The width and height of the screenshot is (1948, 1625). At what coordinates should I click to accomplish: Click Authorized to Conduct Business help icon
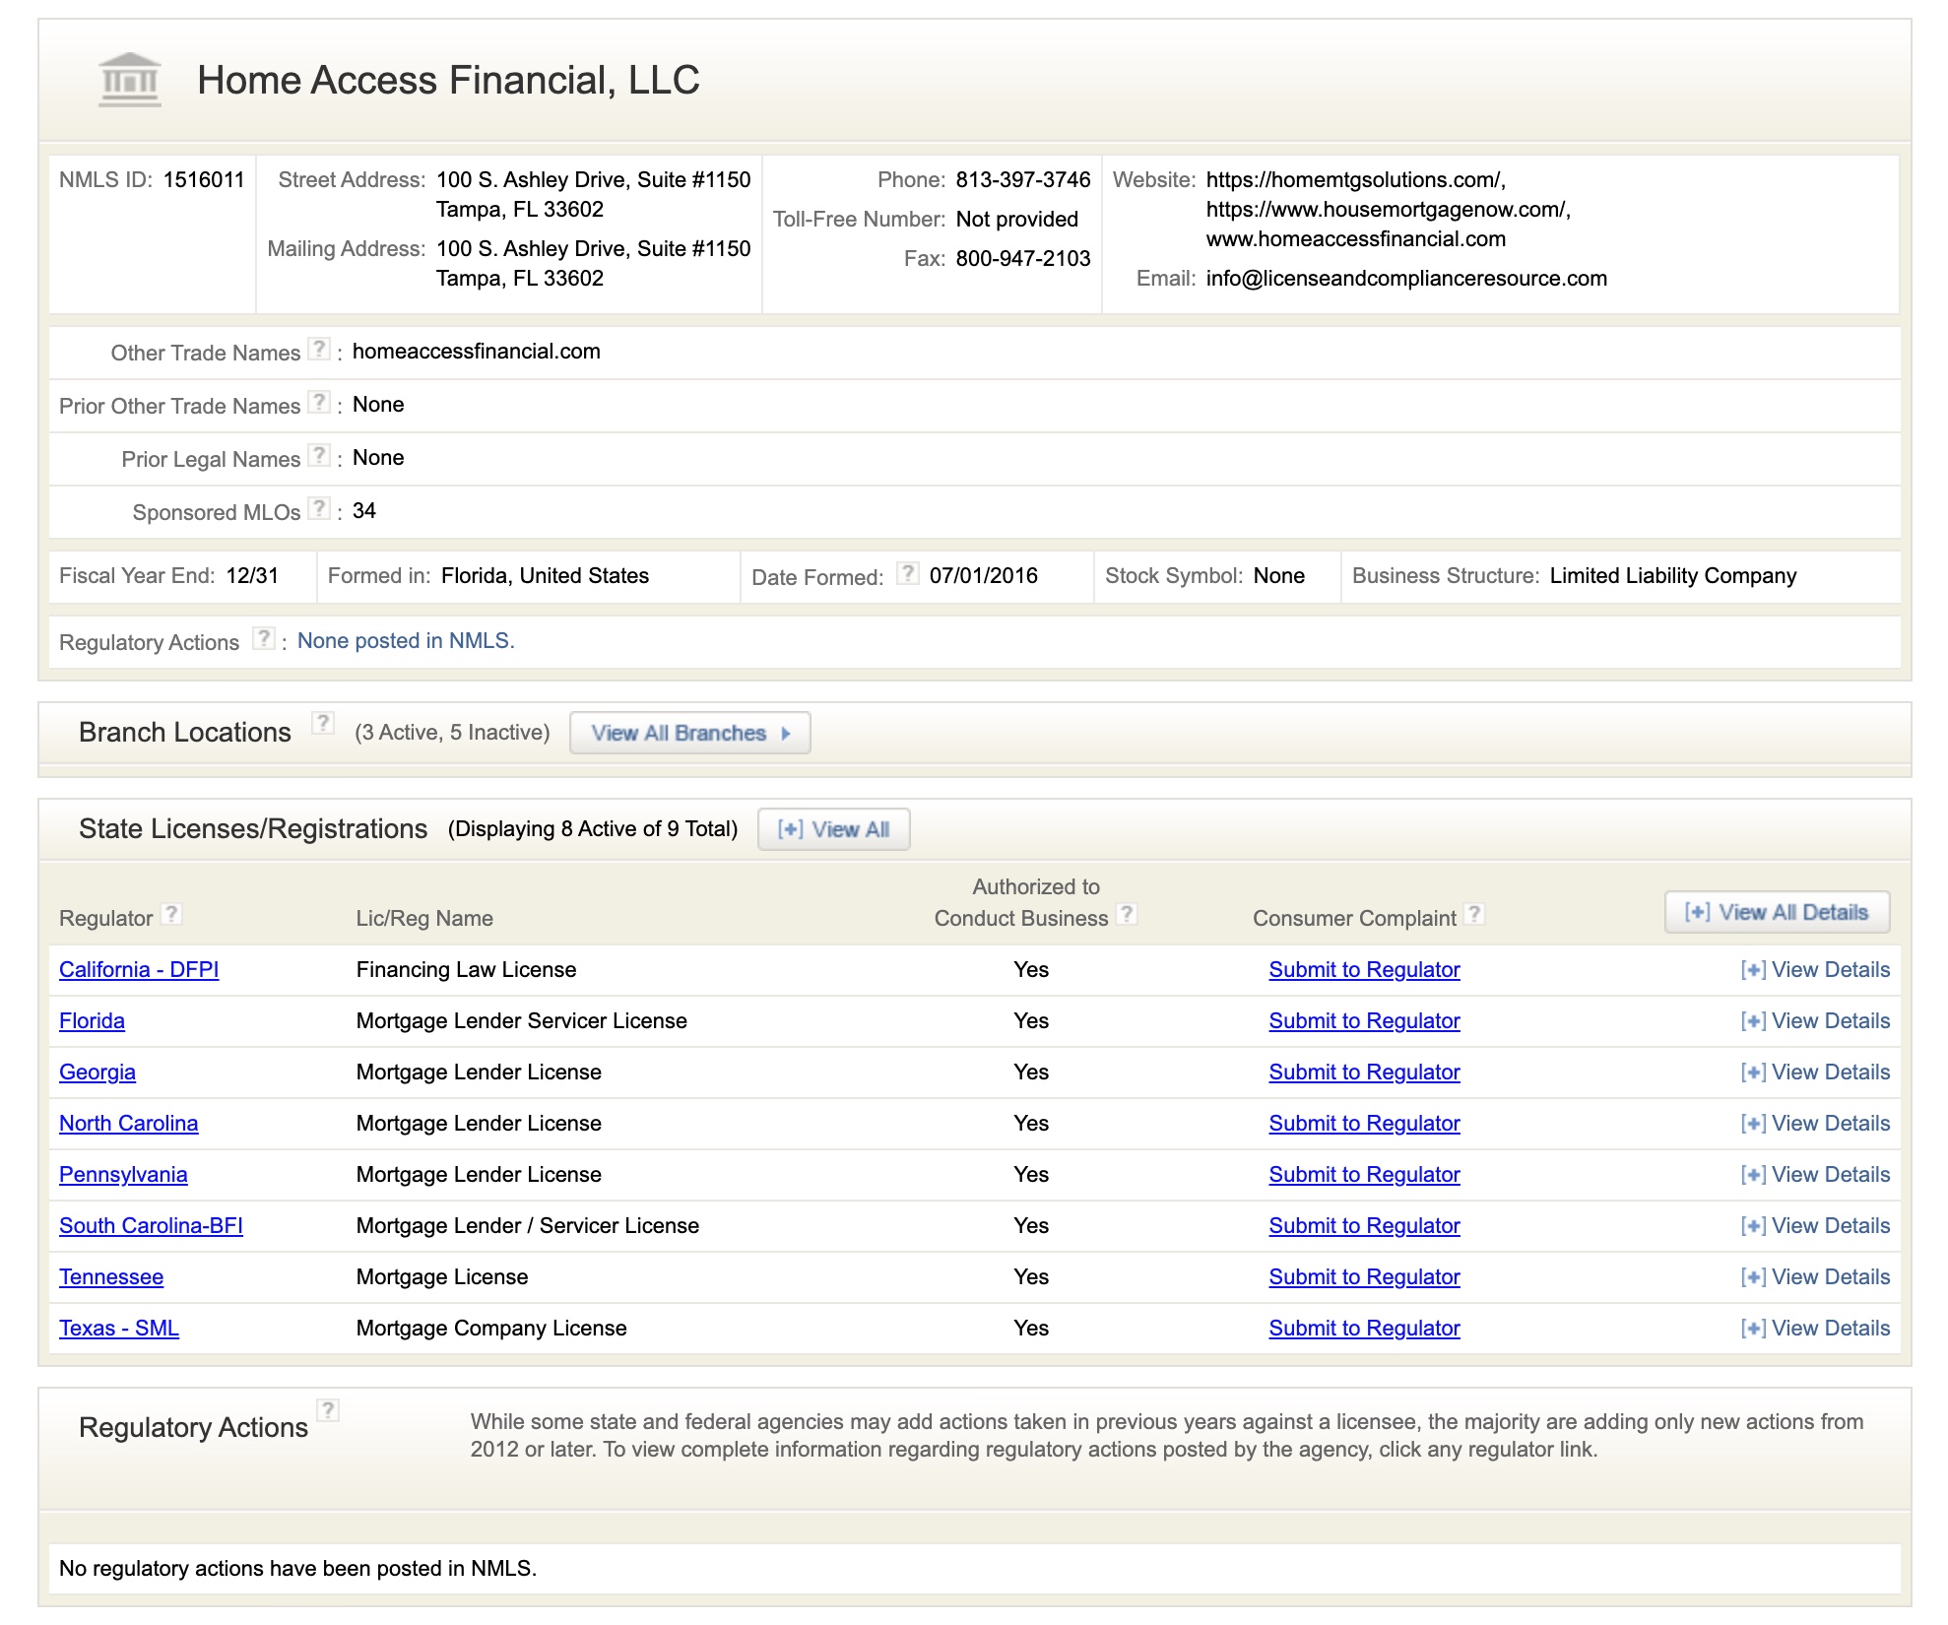coord(1127,915)
